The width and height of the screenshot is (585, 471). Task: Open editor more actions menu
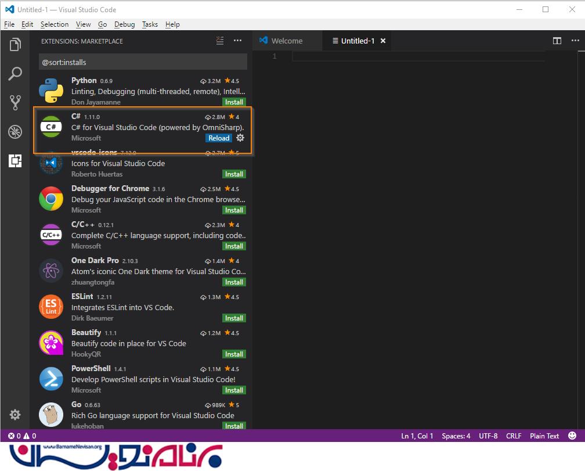point(575,41)
